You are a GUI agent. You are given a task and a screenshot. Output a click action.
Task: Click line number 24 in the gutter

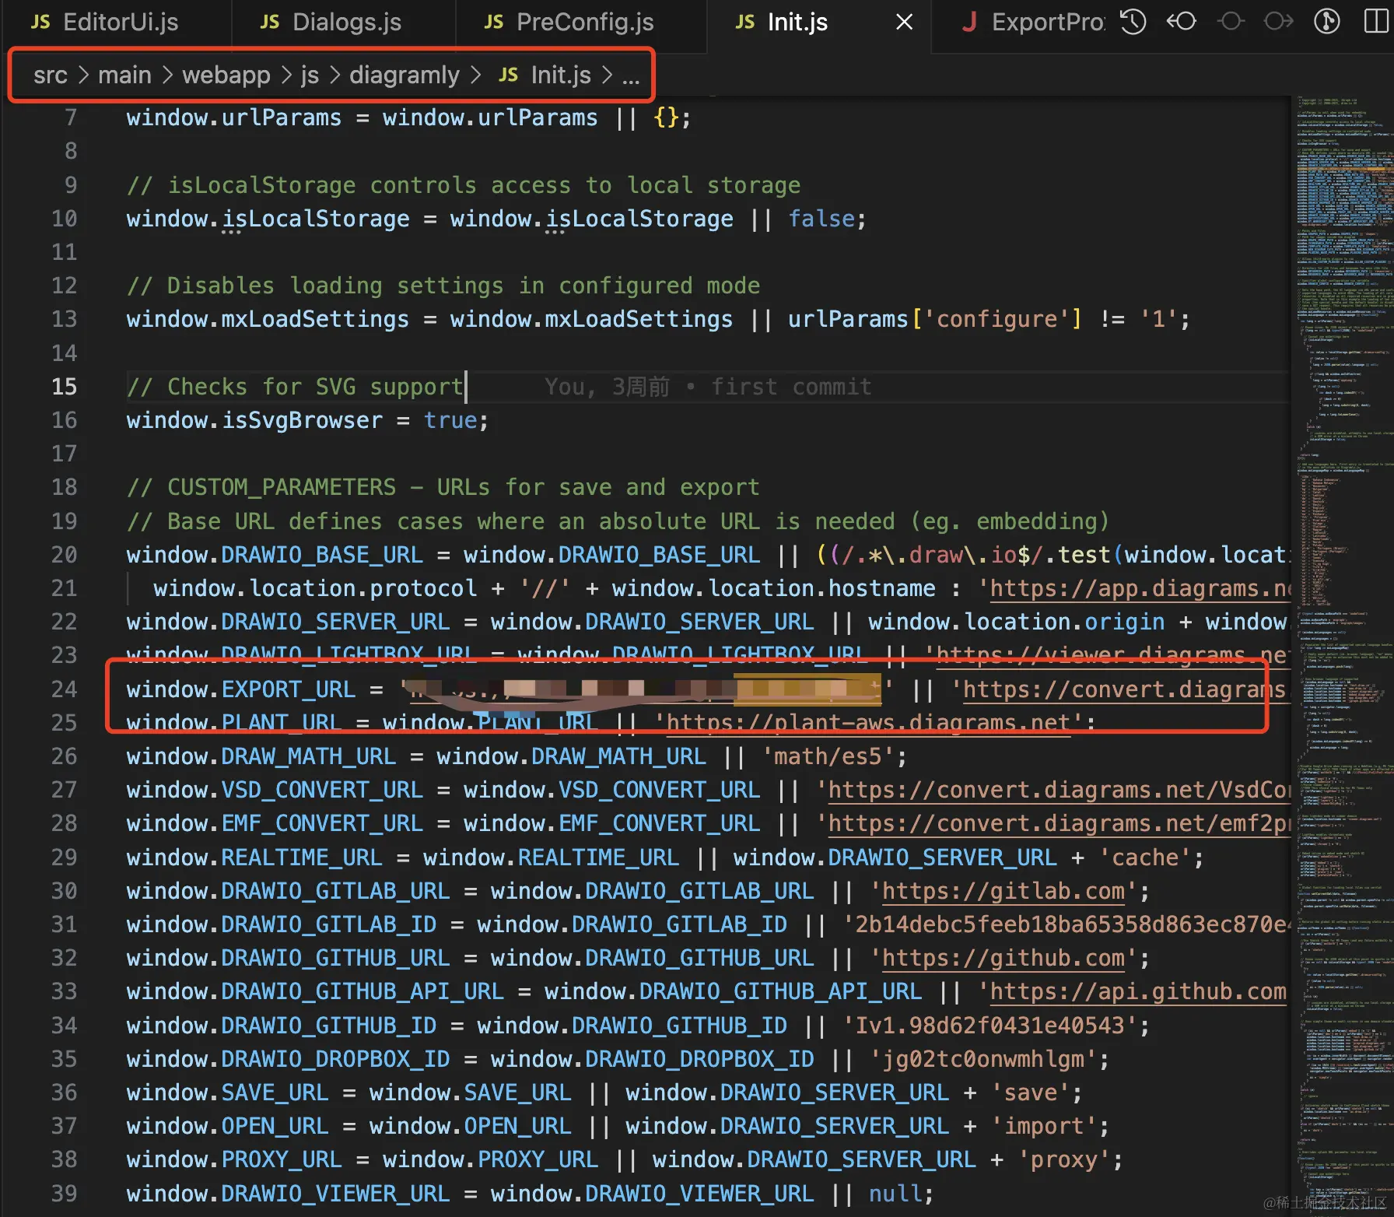point(65,689)
